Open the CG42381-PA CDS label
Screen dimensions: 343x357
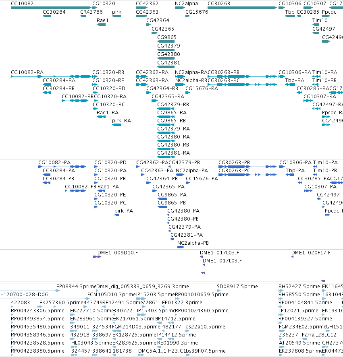pos(187,235)
